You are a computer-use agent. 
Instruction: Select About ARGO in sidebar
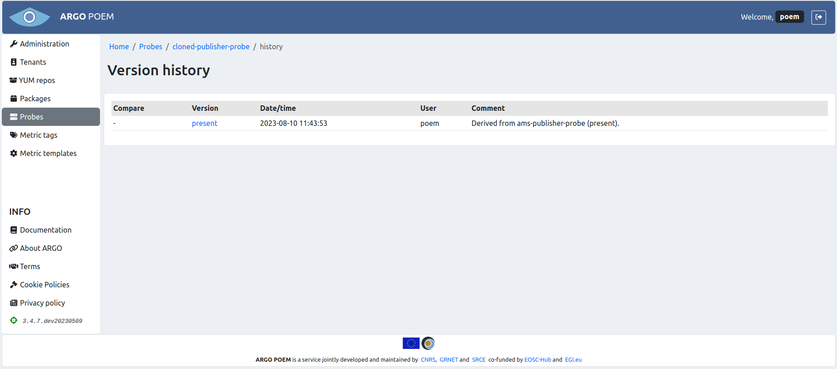(41, 248)
